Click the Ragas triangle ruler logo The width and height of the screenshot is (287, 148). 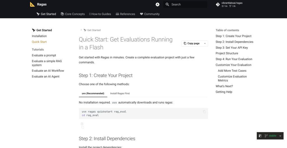(x=33, y=4)
